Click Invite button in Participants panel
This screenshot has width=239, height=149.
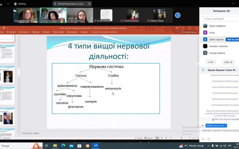[211, 62]
